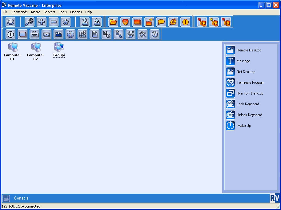The width and height of the screenshot is (281, 210).
Task: Open the Help menu
Action: click(88, 12)
